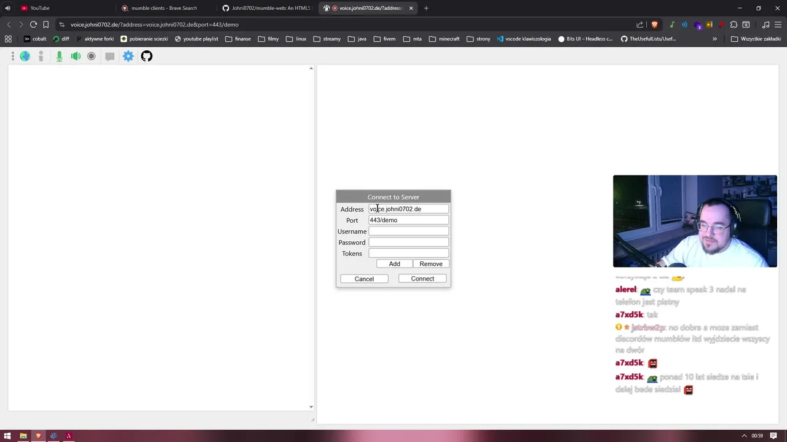Open a new browser tab
787x442 pixels.
coord(426,8)
